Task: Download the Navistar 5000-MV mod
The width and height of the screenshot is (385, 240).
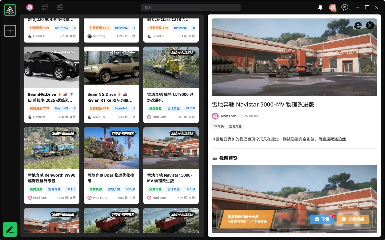Action: [x=322, y=219]
